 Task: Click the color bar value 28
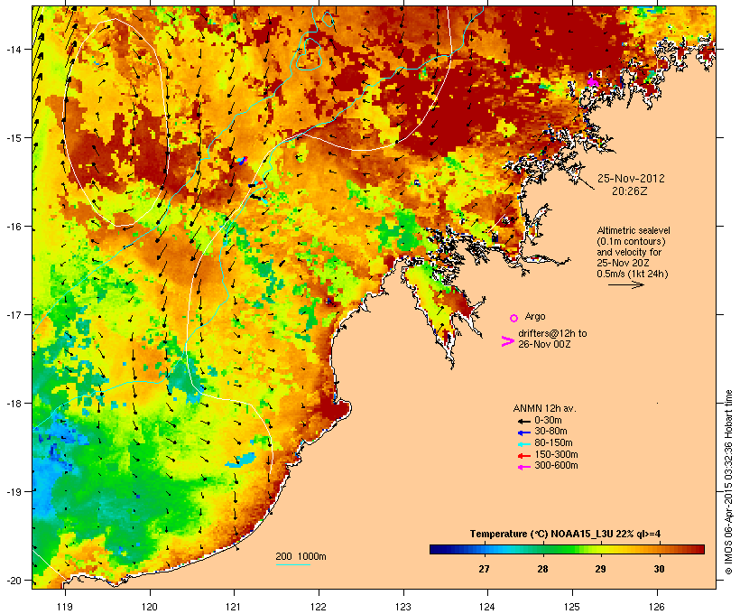click(542, 569)
